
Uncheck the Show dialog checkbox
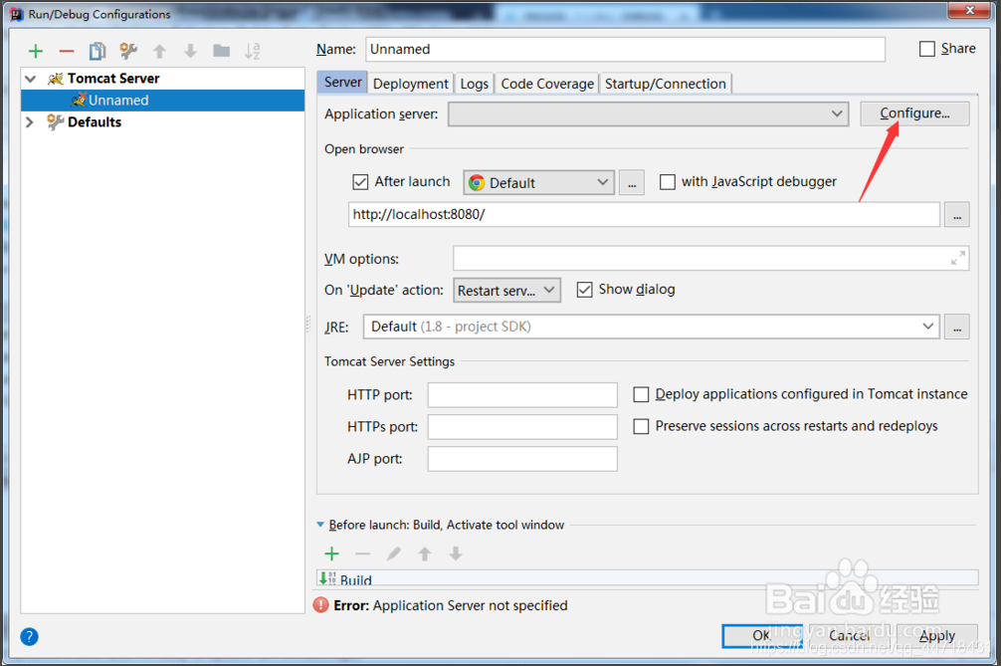point(584,290)
